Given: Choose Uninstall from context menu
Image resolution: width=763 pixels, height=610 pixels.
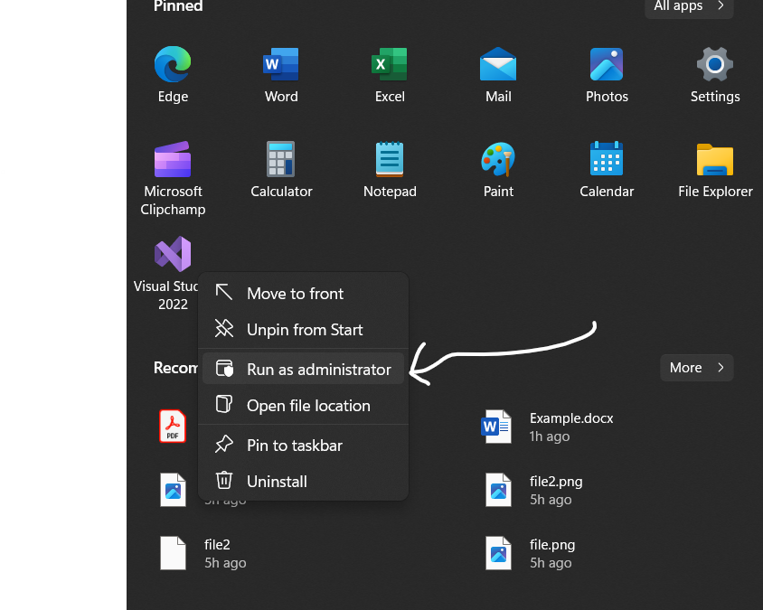Looking at the screenshot, I should coord(303,482).
